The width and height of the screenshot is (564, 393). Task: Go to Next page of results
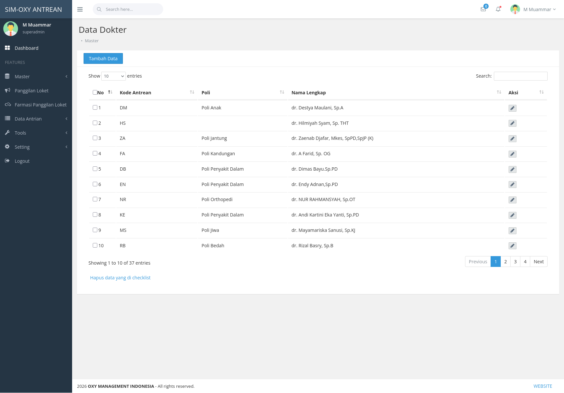539,262
